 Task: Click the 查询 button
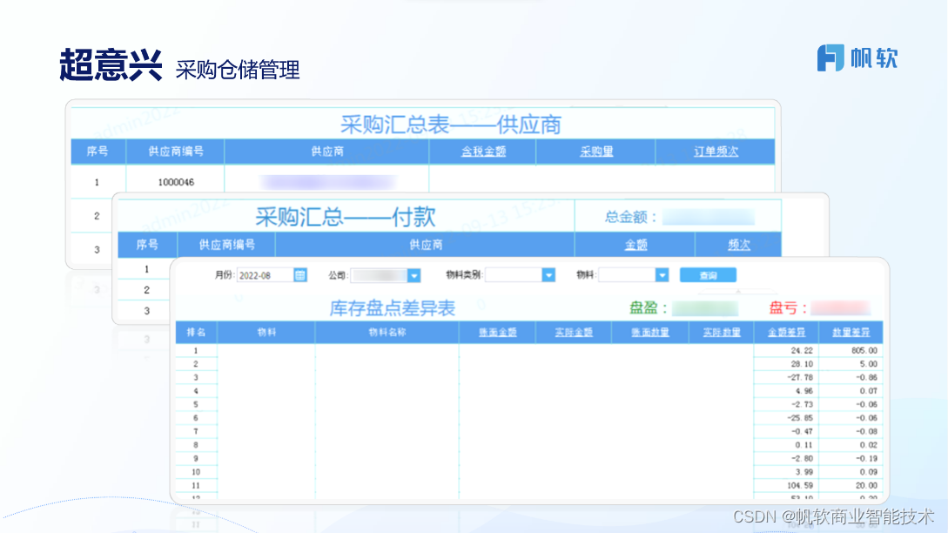coord(708,275)
